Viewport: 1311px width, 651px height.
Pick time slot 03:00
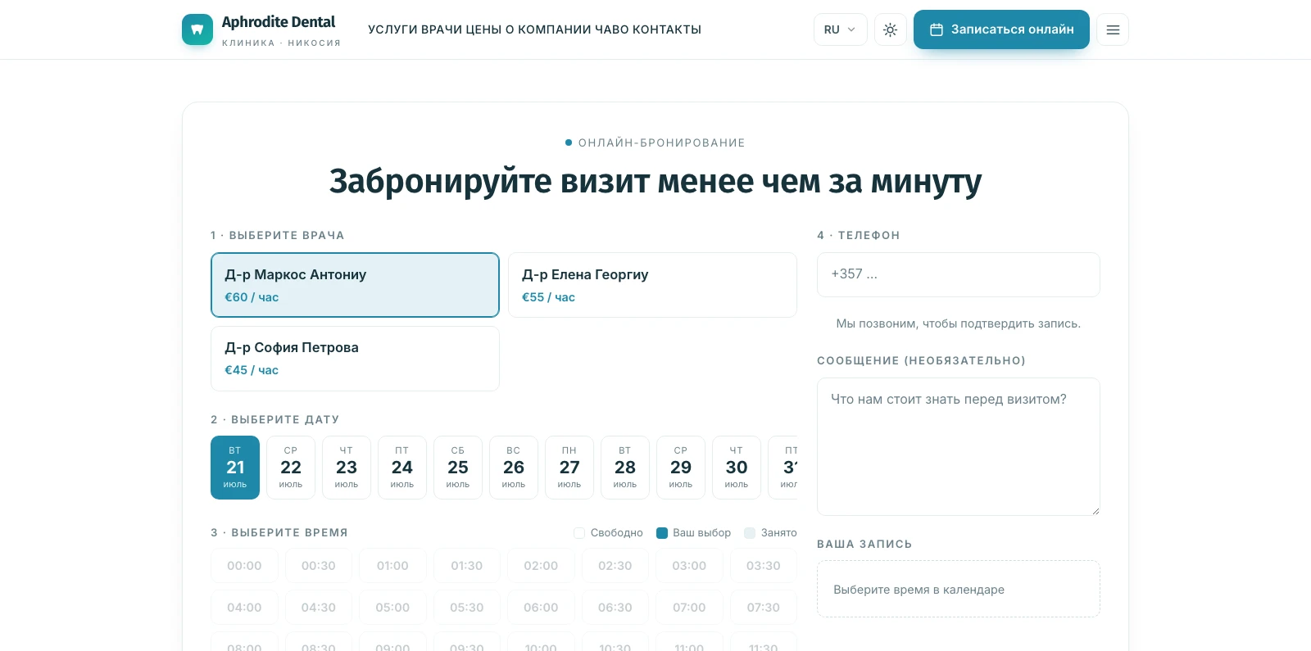689,566
